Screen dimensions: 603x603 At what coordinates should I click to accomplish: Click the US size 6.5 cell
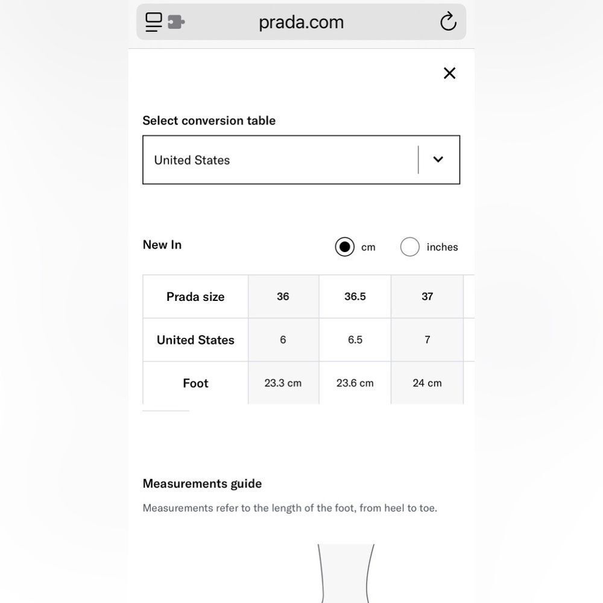point(355,340)
